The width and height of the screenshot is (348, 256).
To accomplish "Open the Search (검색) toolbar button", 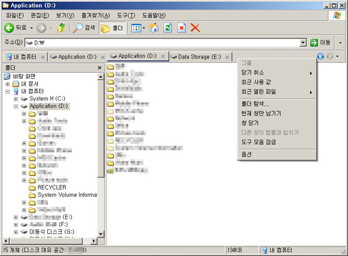I will coord(84,28).
